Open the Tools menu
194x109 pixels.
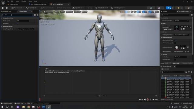click(30, 1)
